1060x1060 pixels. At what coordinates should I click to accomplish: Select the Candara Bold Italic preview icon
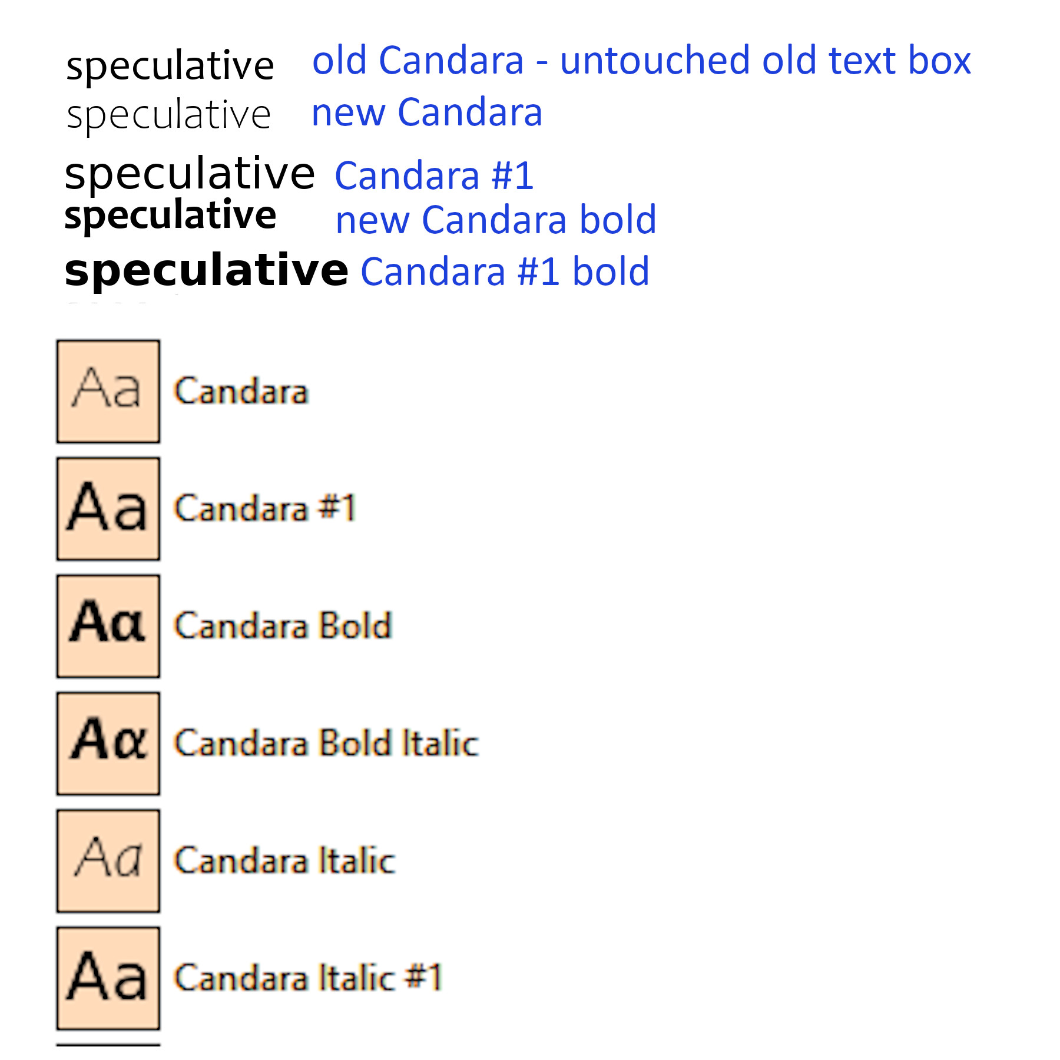(x=108, y=743)
